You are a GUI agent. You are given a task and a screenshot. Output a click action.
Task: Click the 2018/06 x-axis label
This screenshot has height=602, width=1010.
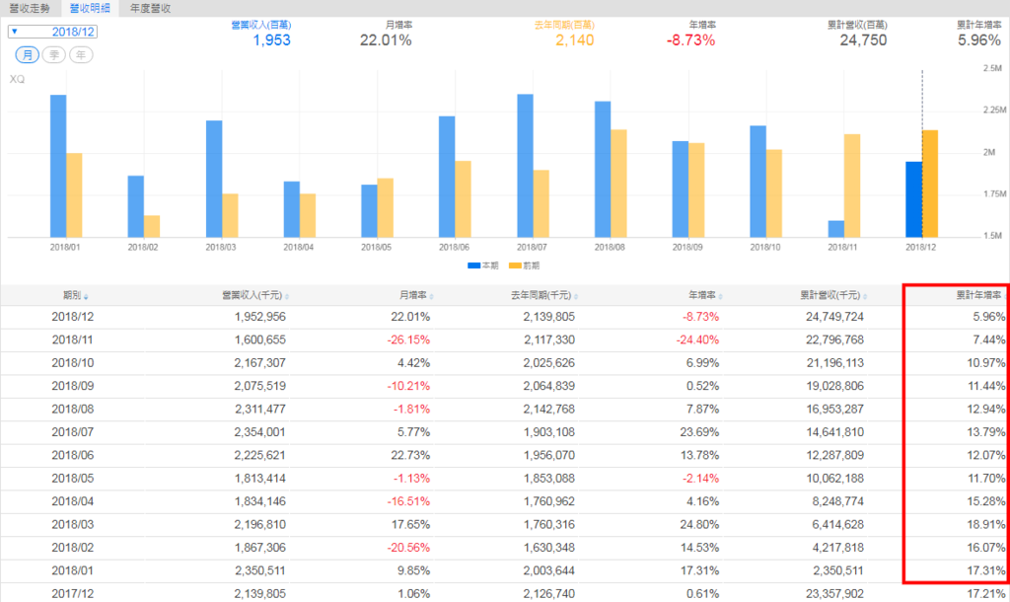coord(454,247)
